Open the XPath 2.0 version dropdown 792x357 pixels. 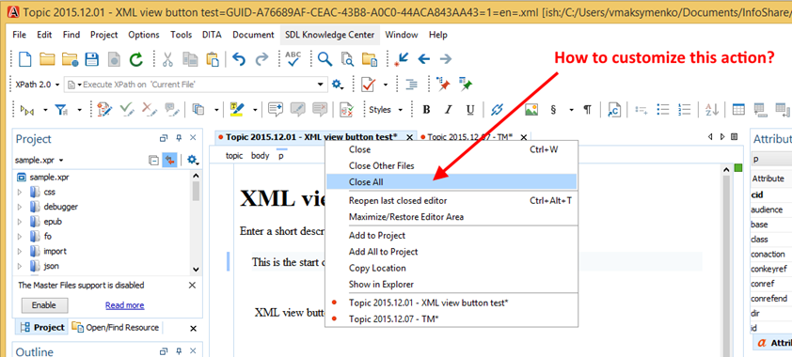coord(36,85)
